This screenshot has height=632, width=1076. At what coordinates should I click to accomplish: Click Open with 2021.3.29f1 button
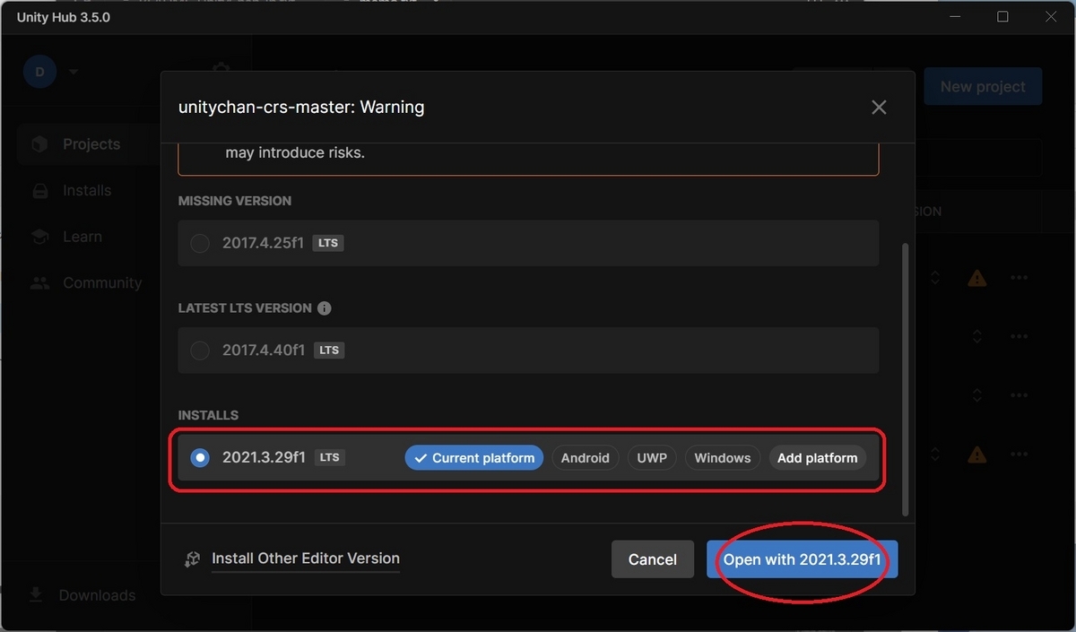803,559
